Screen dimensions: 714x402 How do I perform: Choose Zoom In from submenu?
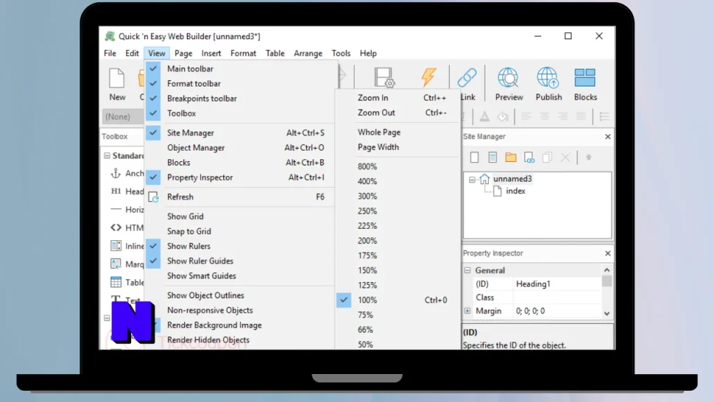pyautogui.click(x=397, y=98)
